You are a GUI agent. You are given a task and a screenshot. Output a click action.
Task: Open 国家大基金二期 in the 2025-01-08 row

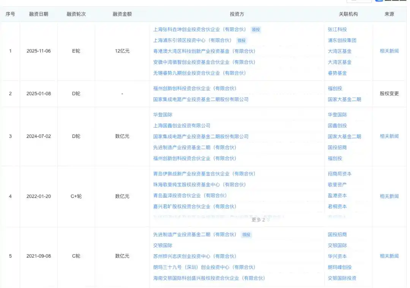point(344,100)
